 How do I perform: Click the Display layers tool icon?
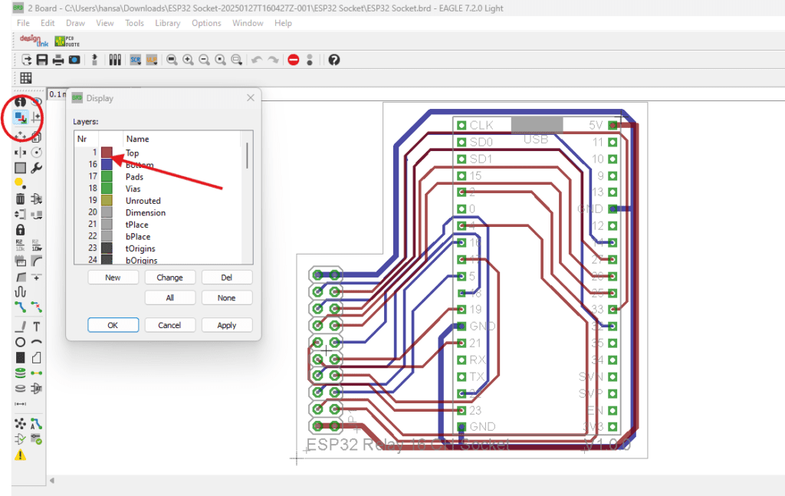pos(20,118)
